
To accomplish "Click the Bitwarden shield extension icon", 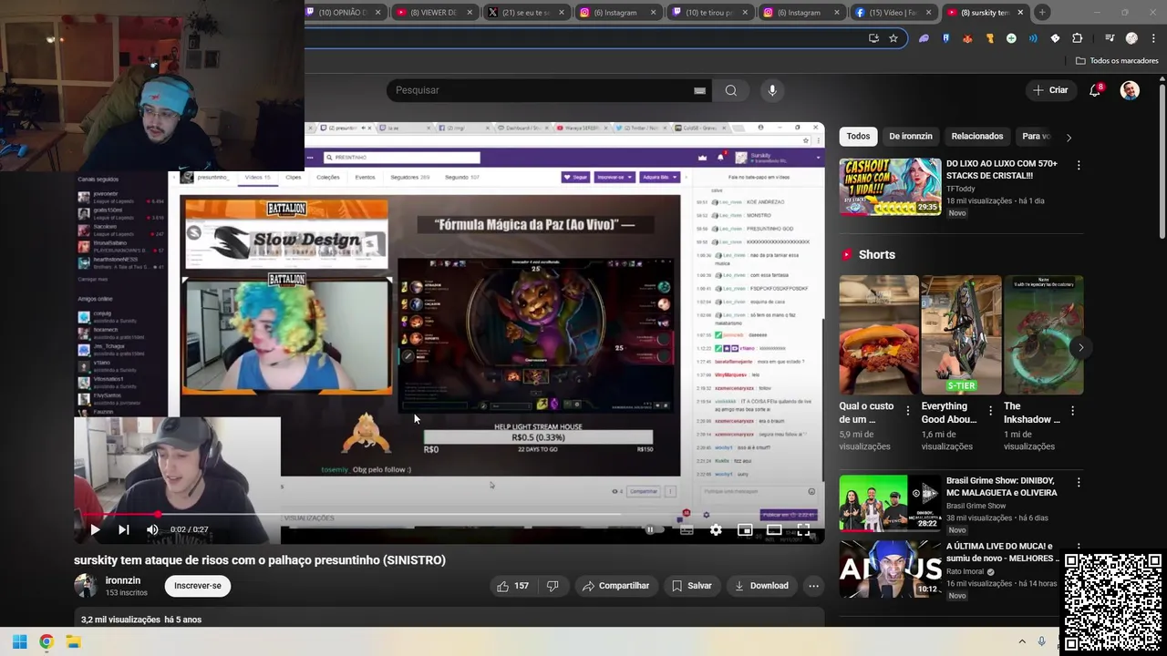I will coord(945,38).
